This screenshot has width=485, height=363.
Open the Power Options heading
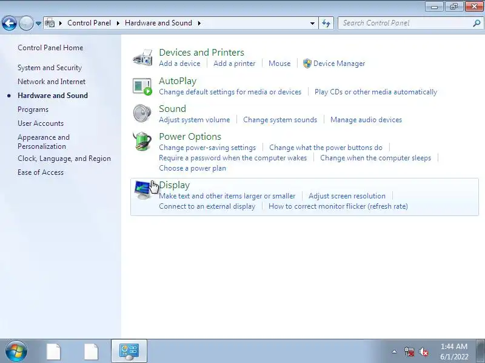pyautogui.click(x=190, y=137)
